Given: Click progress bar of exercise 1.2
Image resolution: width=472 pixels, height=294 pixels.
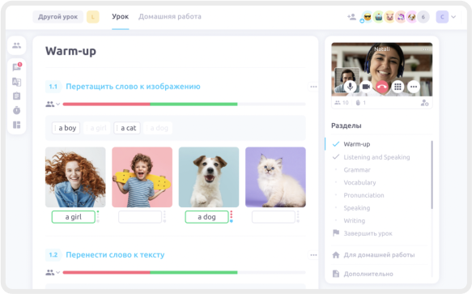Looking at the screenshot, I should (x=184, y=272).
